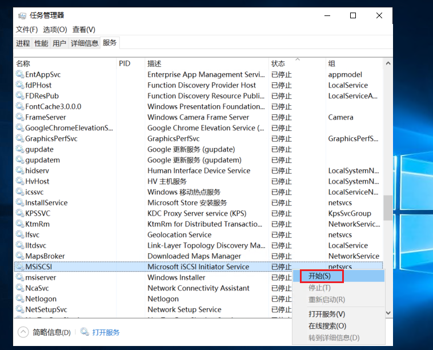Click the 'Camera' group cell
This screenshot has width=433, height=350.
coord(341,117)
